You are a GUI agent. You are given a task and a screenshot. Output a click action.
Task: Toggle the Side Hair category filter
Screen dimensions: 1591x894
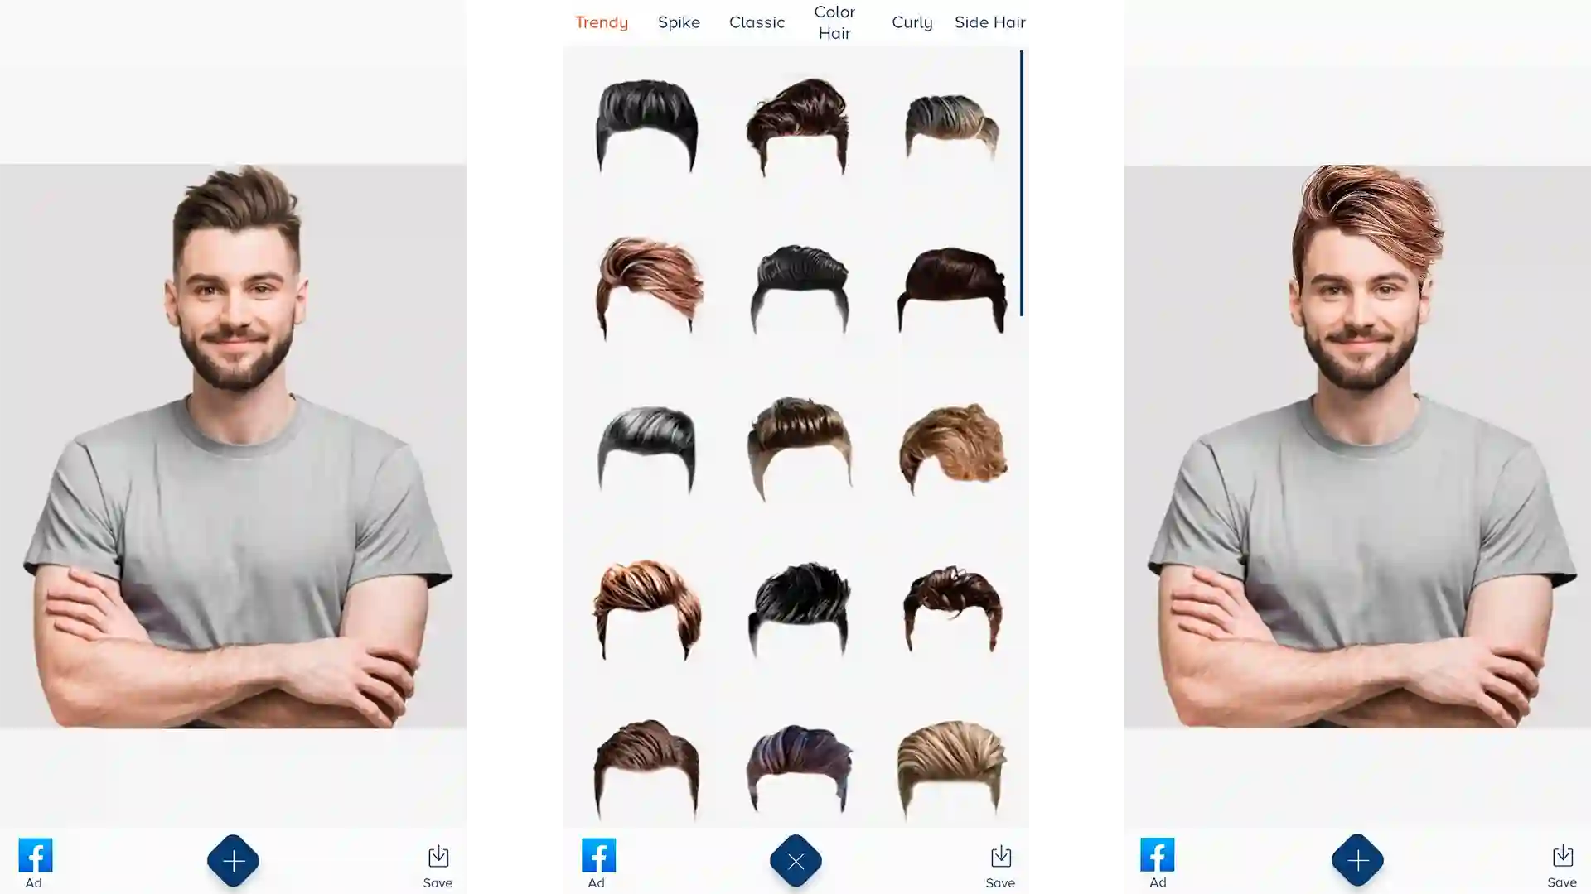(990, 22)
